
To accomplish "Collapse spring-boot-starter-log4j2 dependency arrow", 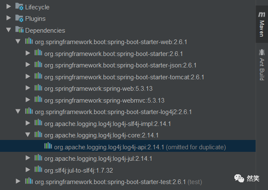I will pyautogui.click(x=18, y=112).
